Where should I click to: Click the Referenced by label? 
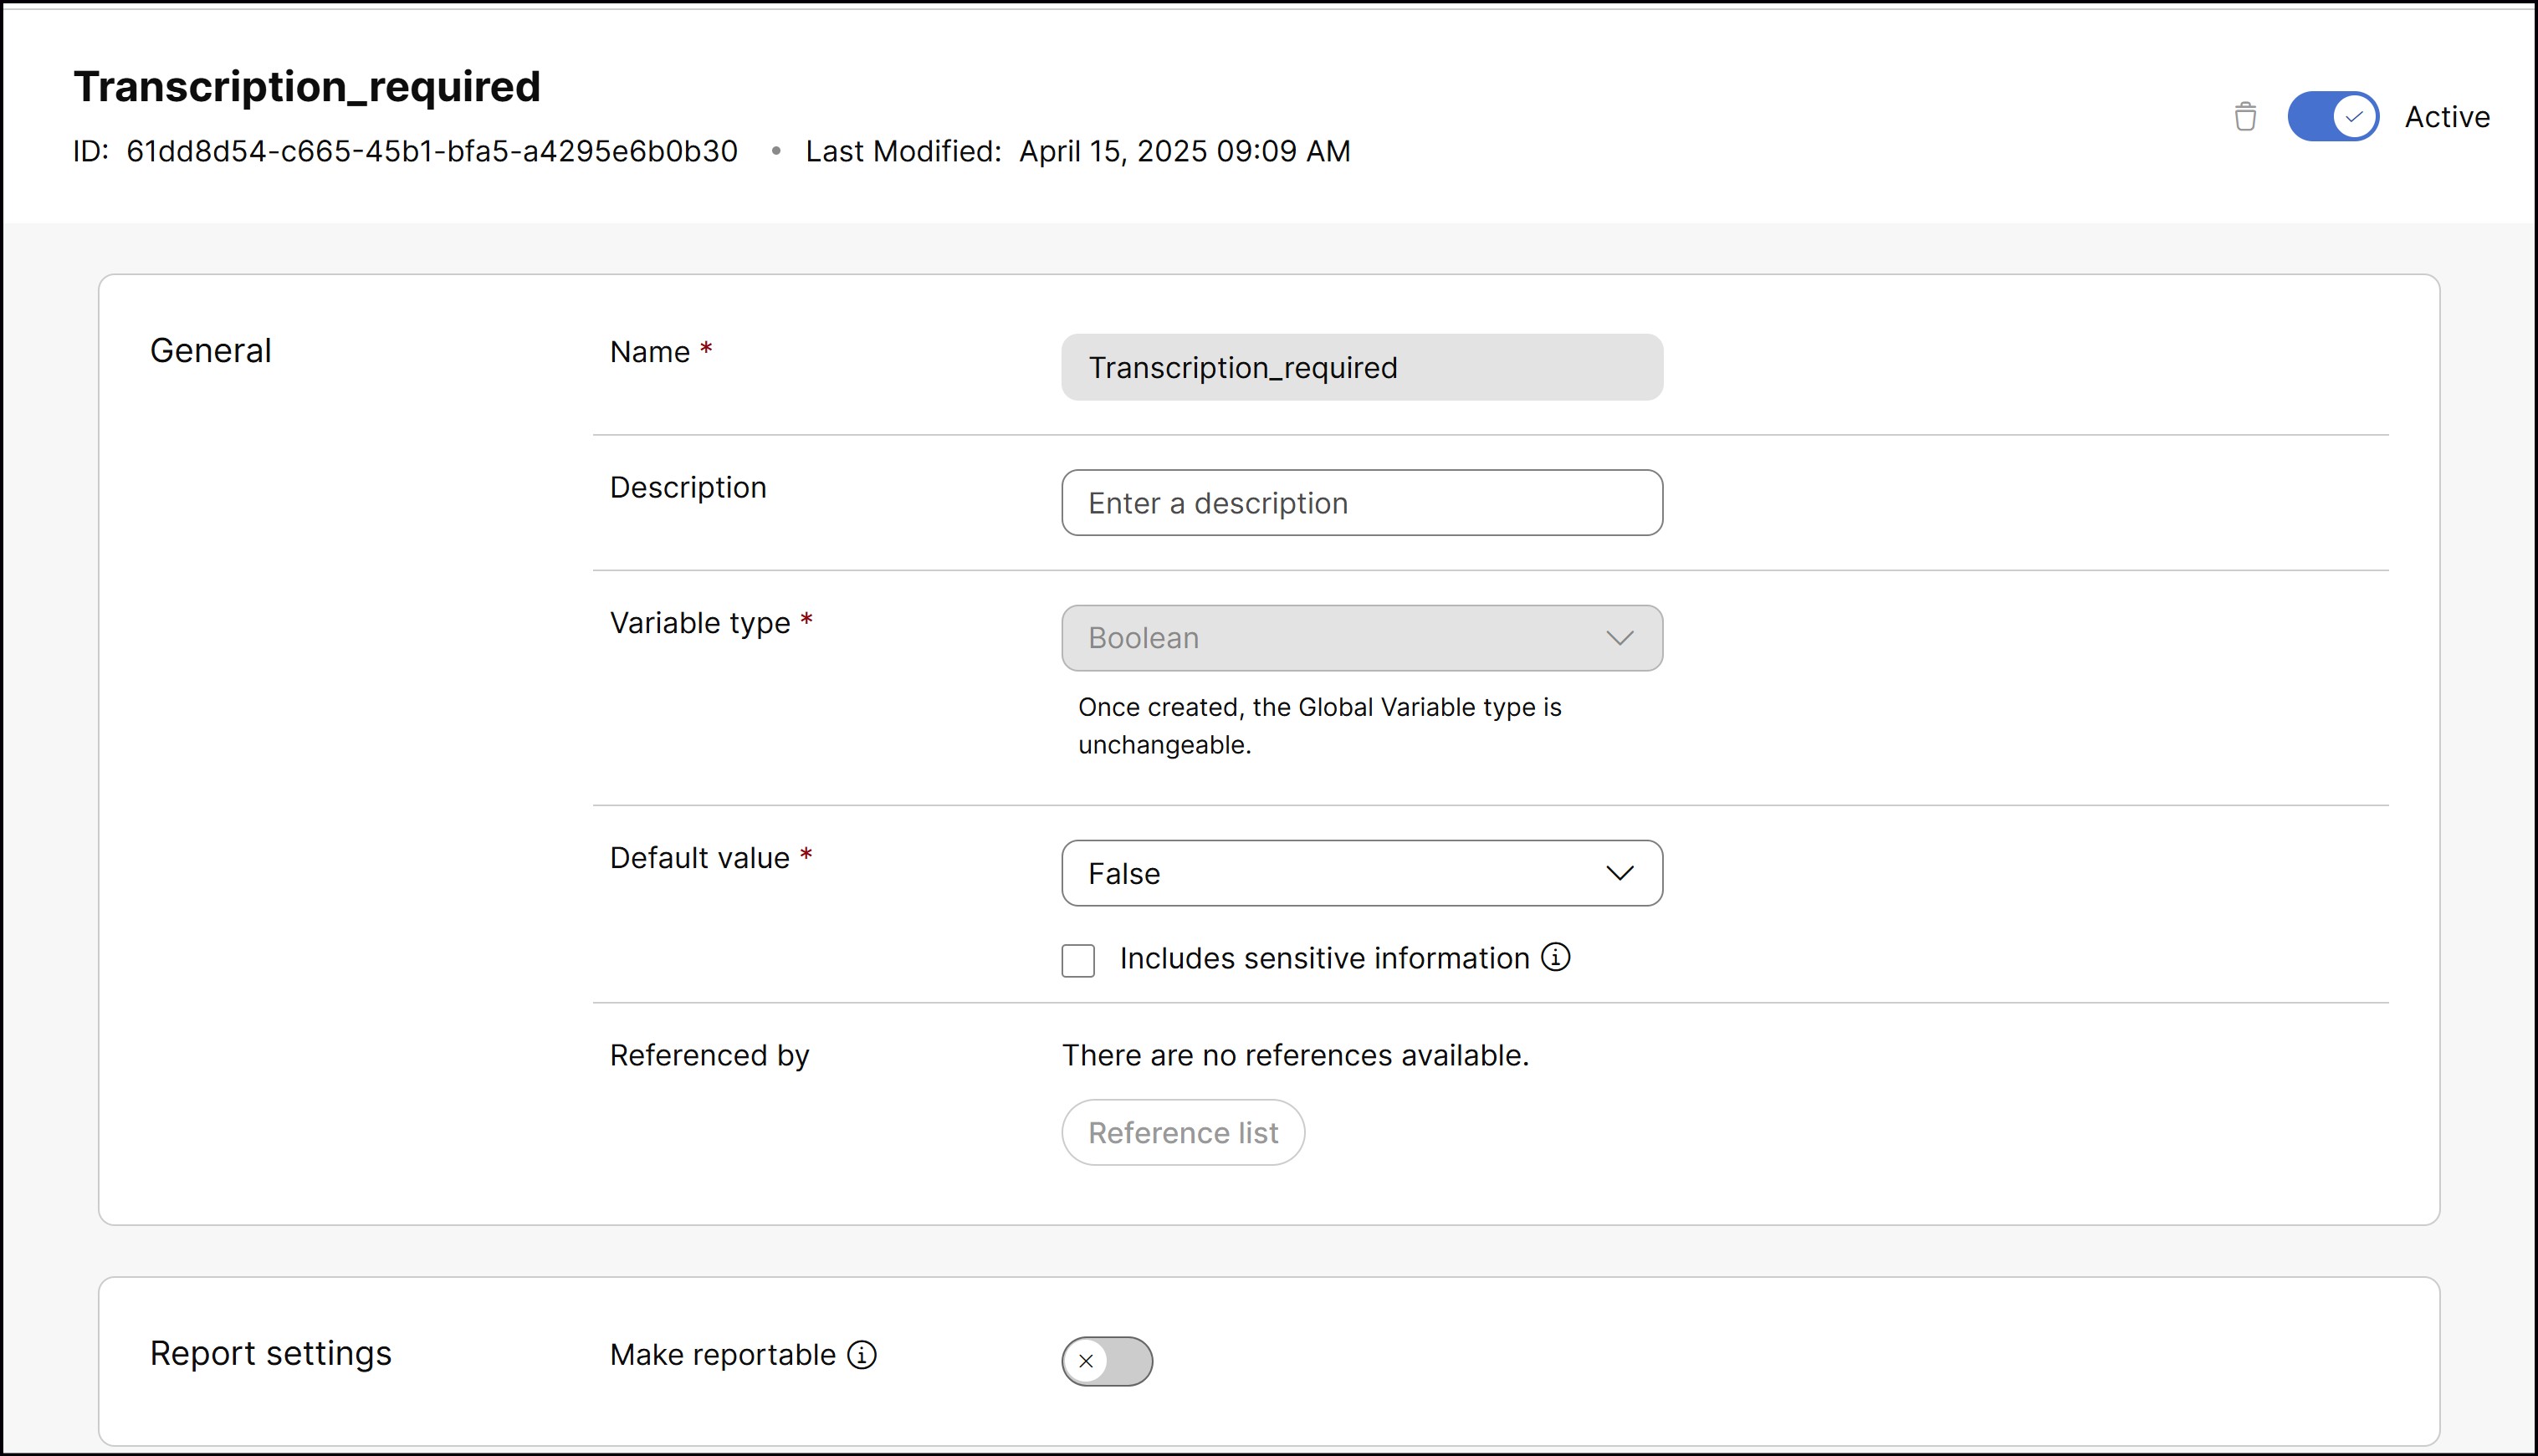[709, 1056]
